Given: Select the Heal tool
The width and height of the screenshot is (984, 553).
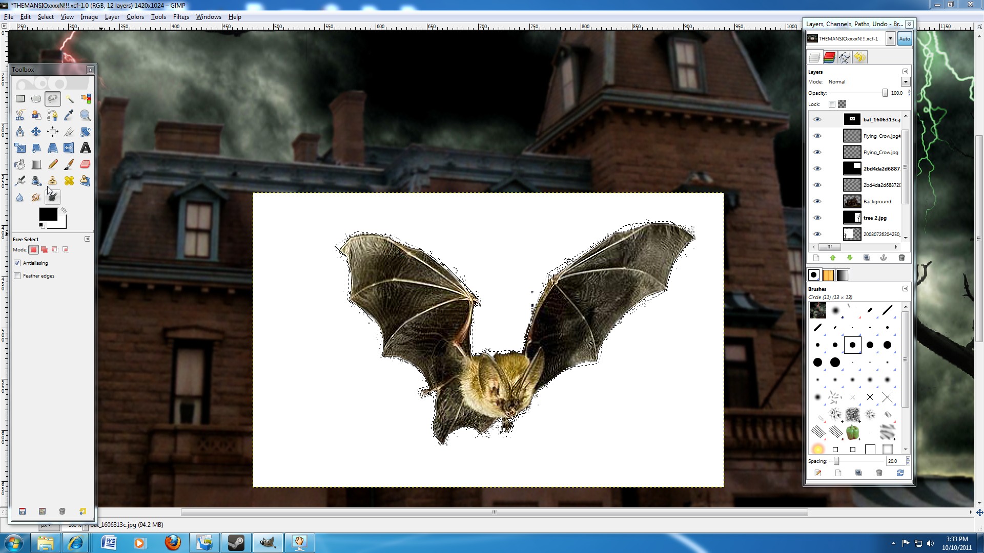Looking at the screenshot, I should [69, 181].
